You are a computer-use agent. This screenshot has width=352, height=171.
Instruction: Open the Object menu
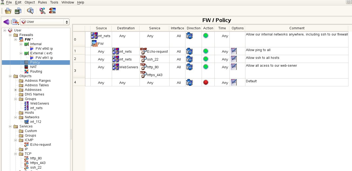coord(30,2)
